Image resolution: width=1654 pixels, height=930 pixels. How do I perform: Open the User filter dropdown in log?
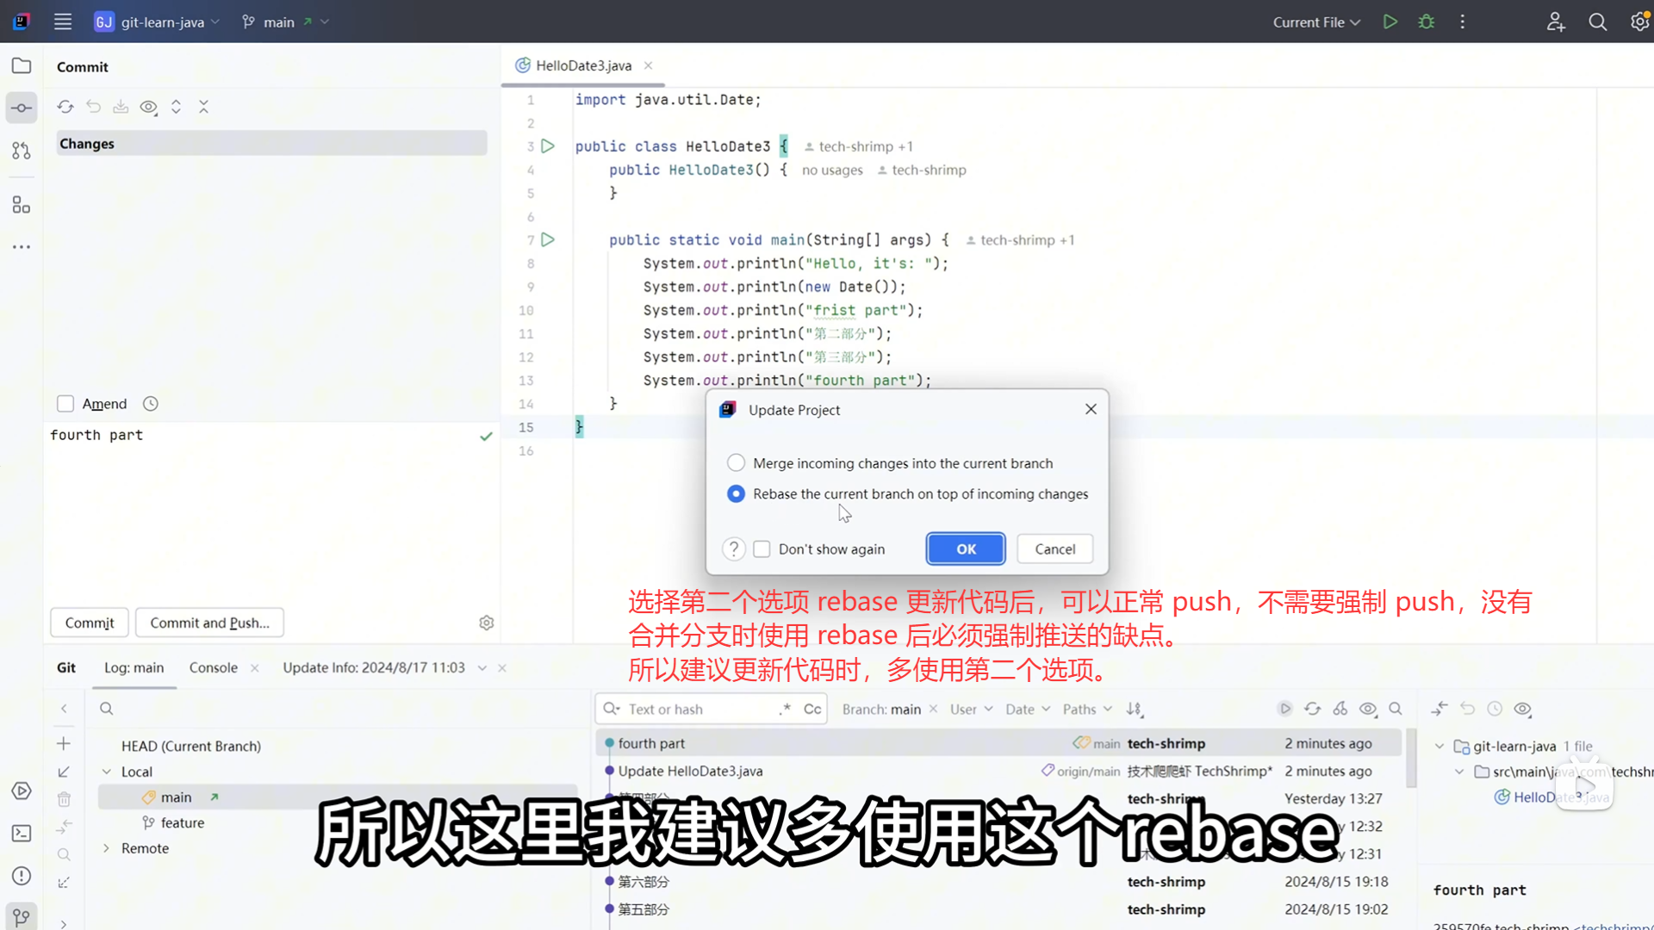pyautogui.click(x=971, y=709)
